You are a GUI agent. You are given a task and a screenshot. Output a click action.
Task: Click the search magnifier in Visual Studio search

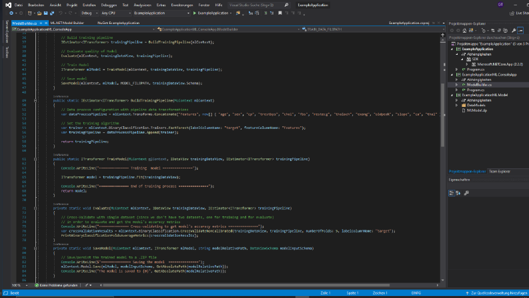pos(286,5)
